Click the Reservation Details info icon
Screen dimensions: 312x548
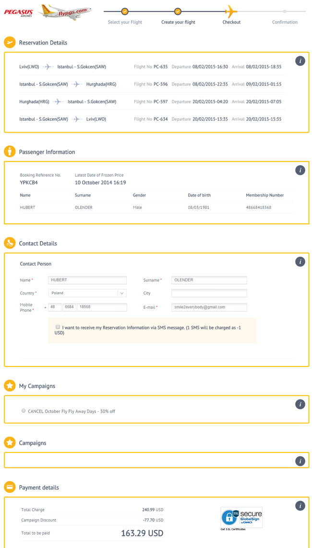click(300, 61)
